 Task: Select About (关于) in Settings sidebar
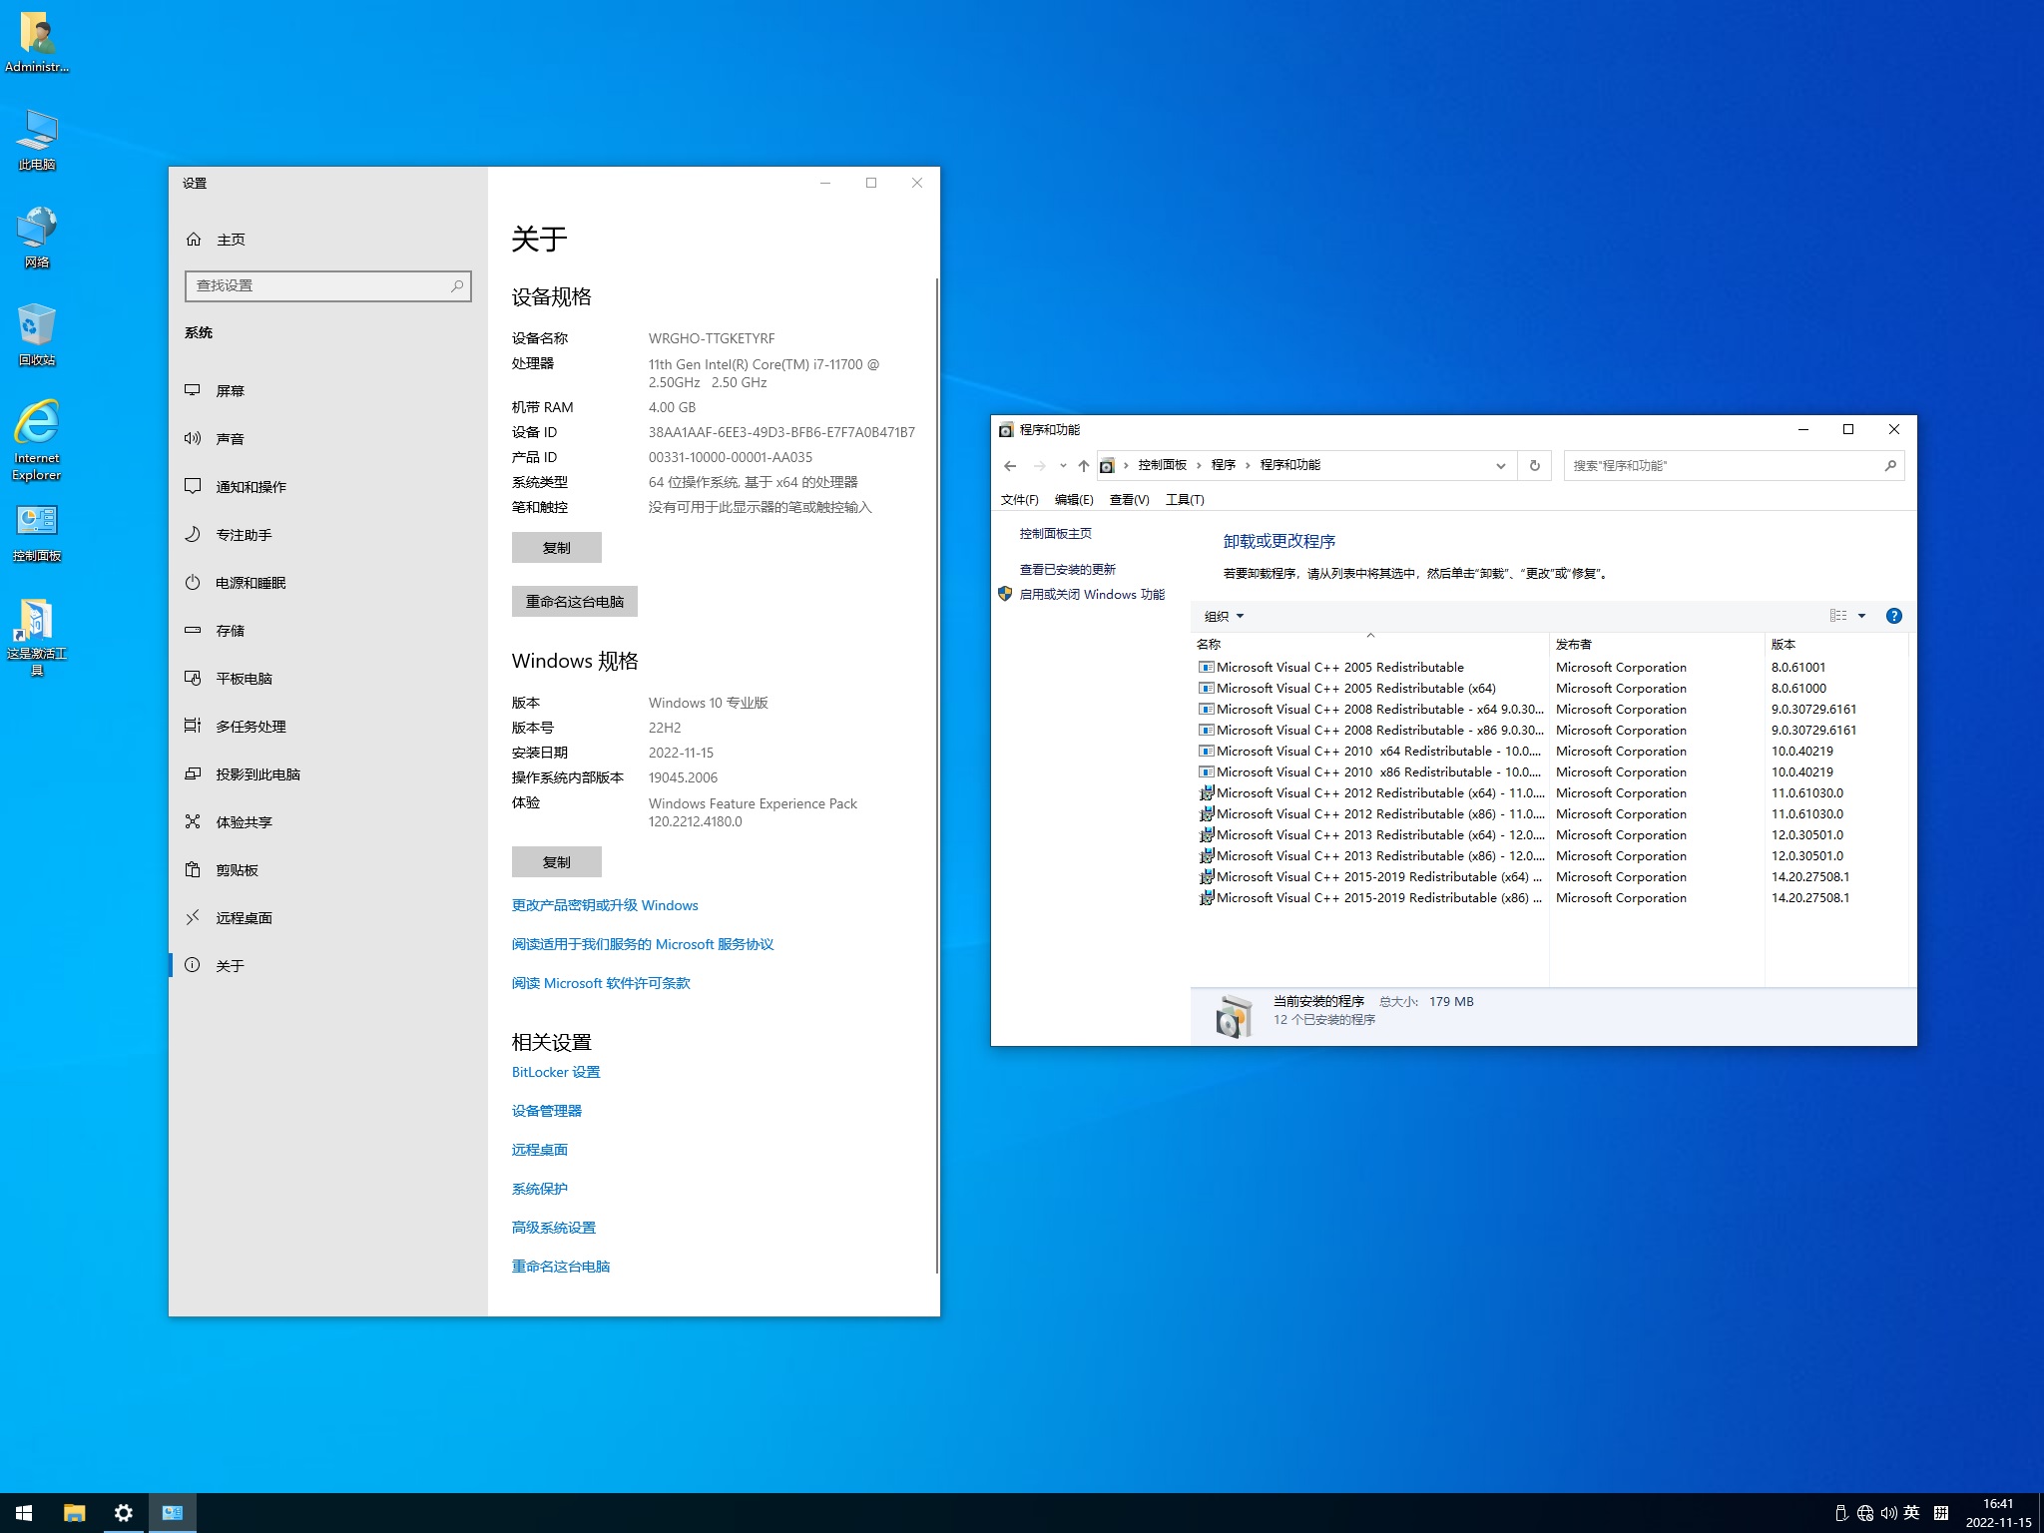[327, 965]
